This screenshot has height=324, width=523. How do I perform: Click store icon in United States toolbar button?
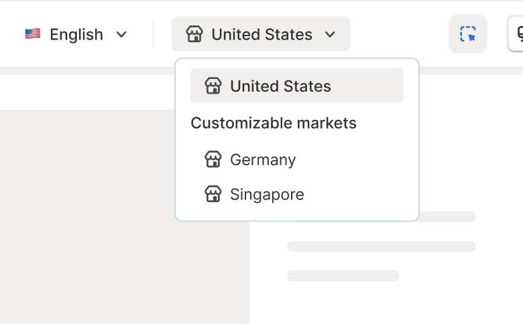click(194, 34)
